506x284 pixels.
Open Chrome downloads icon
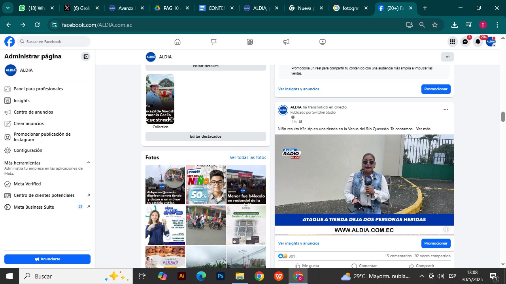(x=455, y=25)
